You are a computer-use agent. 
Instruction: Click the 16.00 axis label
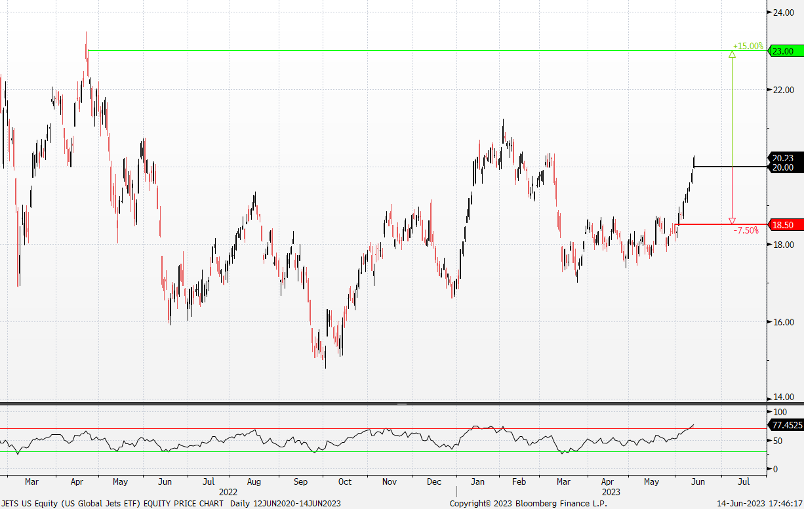783,322
